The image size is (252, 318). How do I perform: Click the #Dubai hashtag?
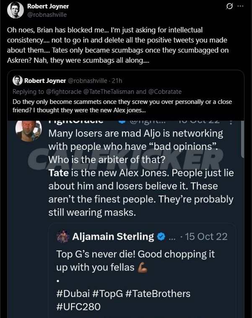(x=74, y=294)
